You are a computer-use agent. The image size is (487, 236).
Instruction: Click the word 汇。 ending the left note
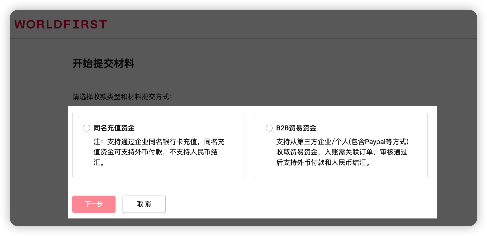tap(99, 162)
